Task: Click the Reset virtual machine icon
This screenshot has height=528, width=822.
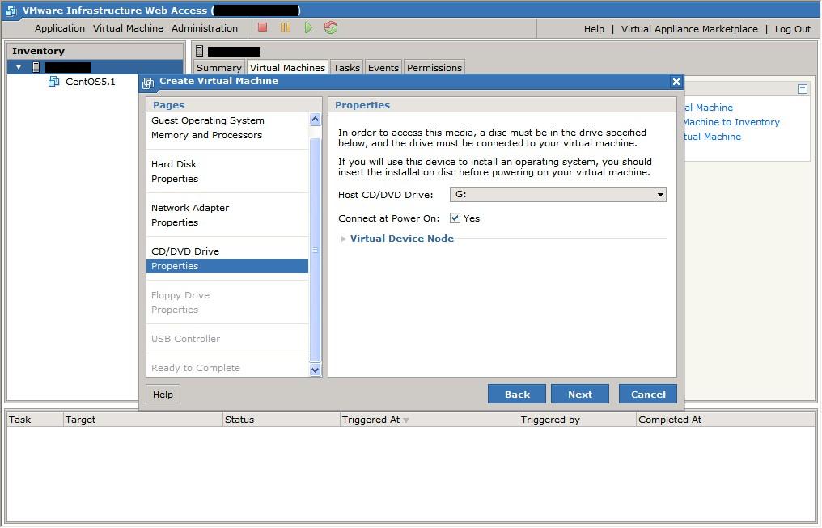Action: pos(331,27)
